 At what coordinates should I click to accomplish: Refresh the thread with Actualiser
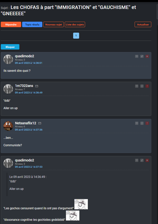point(143,24)
